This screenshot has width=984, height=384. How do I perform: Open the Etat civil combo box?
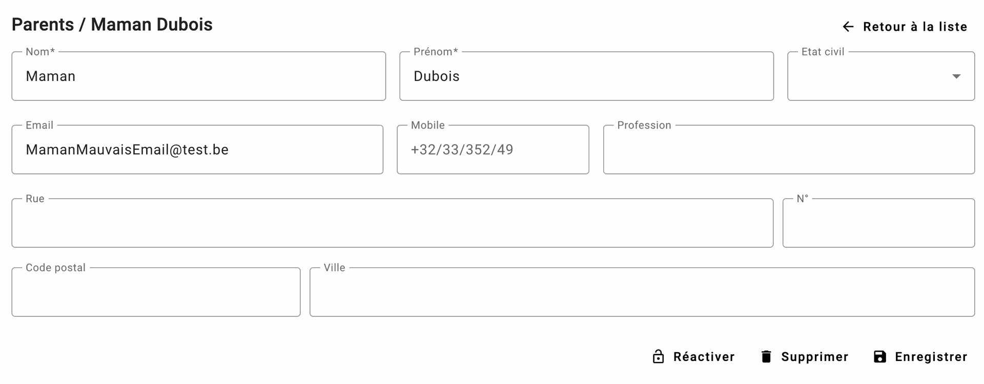point(871,76)
